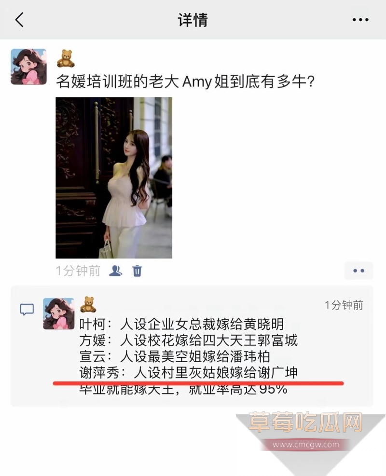
Task: Tap the comment line about 谢萍秀
Action: coord(189,373)
